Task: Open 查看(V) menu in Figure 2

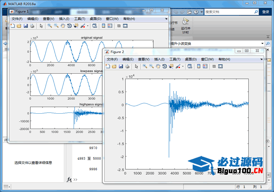Action: 144,60
